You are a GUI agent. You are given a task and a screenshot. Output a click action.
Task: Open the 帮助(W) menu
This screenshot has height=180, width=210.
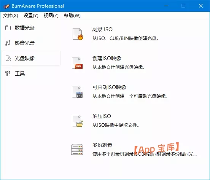[72, 16]
